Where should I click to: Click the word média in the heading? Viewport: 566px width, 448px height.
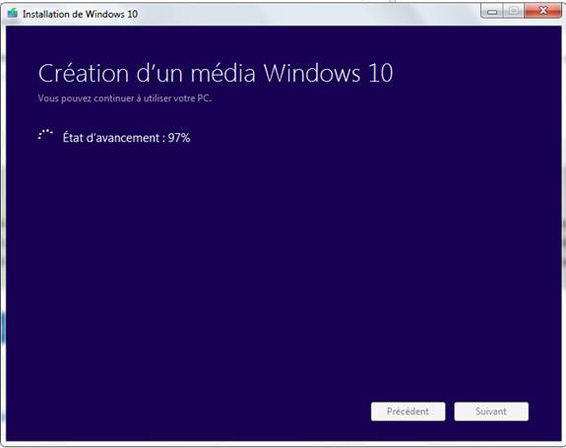point(223,73)
